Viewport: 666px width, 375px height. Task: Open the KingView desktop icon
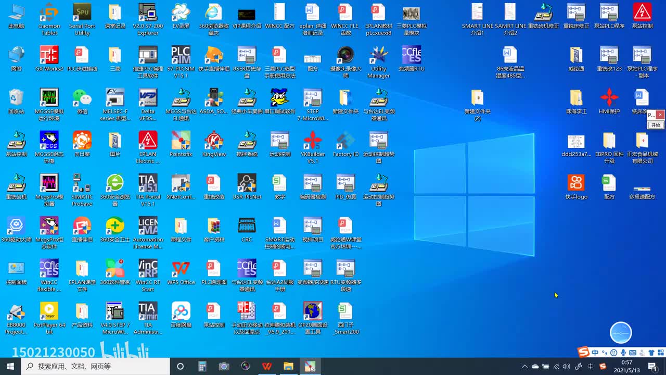[214, 141]
